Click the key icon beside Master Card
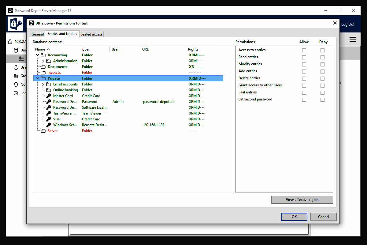The width and height of the screenshot is (367, 245). coord(49,96)
